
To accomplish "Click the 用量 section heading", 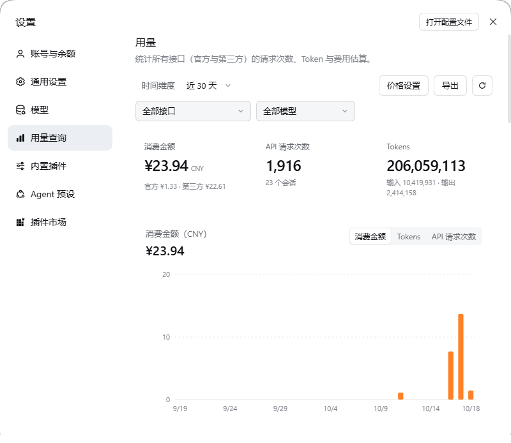I will pyautogui.click(x=146, y=43).
